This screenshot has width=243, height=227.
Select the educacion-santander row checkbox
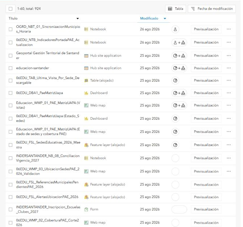[x=11, y=68]
